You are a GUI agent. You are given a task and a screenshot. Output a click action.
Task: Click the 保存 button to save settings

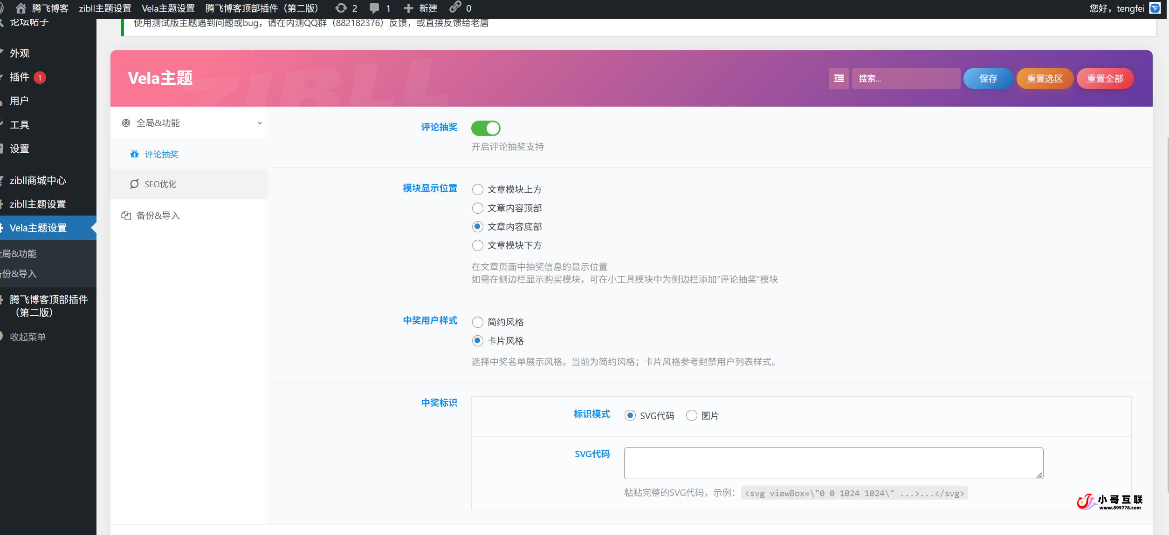pyautogui.click(x=988, y=78)
